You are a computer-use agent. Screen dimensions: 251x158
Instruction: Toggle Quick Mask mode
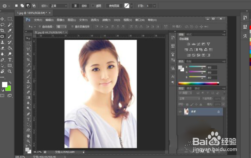tap(3, 96)
